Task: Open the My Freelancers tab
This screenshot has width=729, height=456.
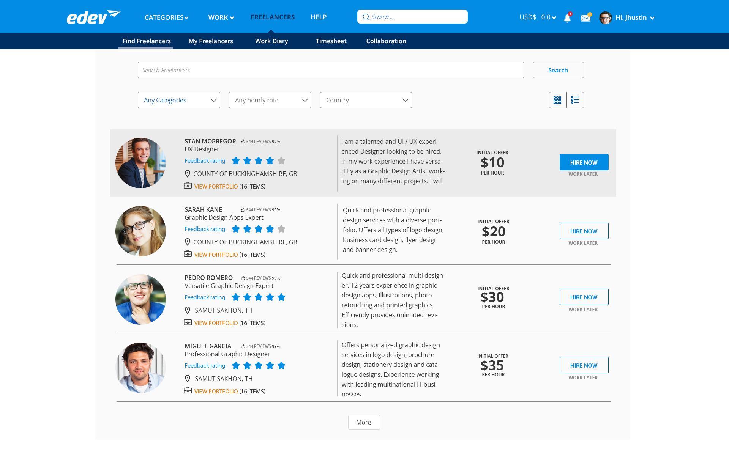Action: point(211,41)
